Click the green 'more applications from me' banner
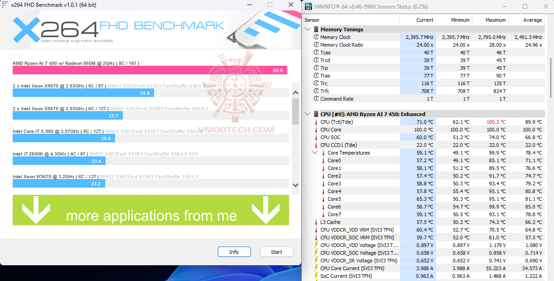This screenshot has width=554, height=281. point(151,210)
